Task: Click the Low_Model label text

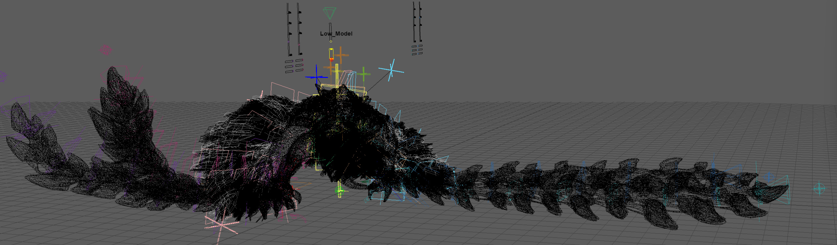Action: point(336,34)
